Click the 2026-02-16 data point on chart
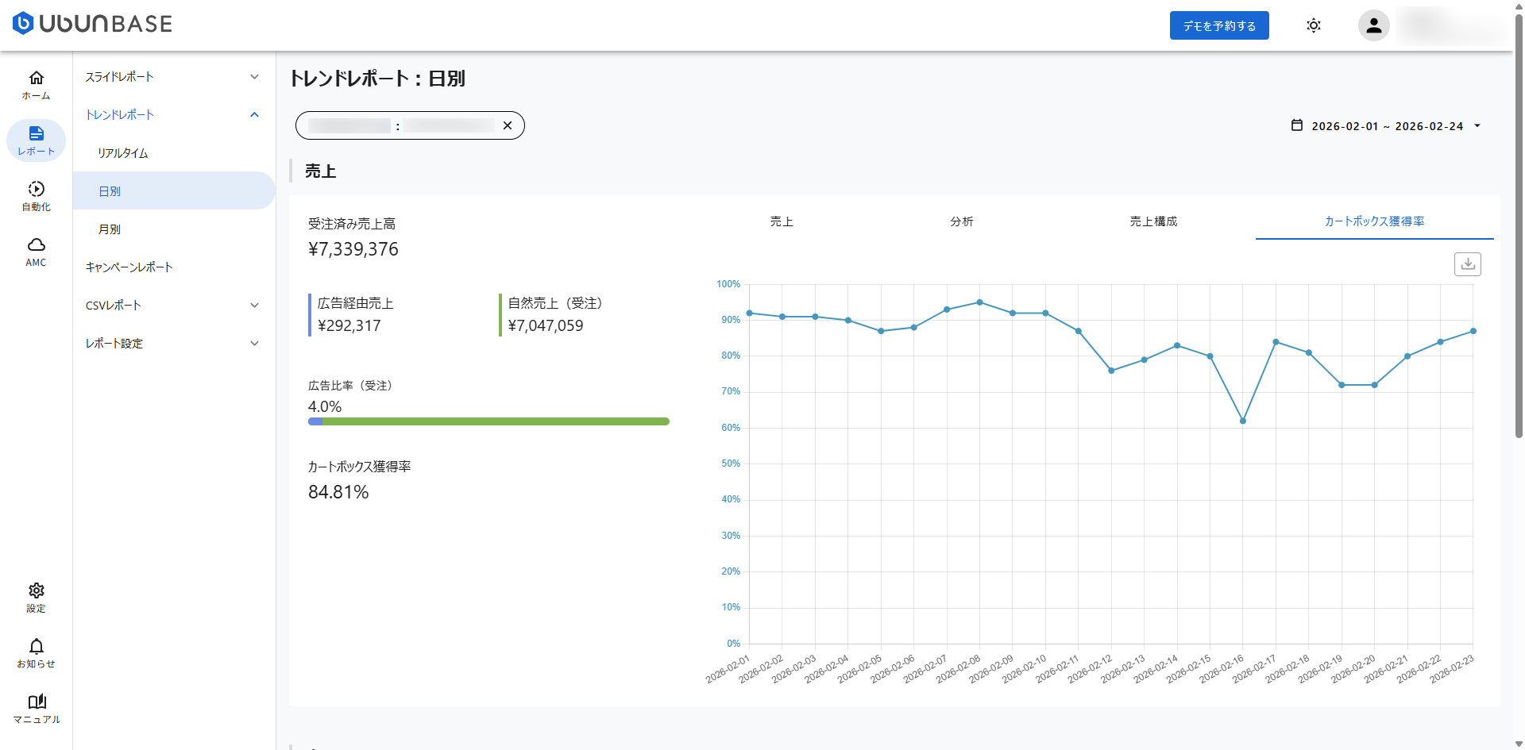This screenshot has height=750, width=1525. (x=1243, y=421)
